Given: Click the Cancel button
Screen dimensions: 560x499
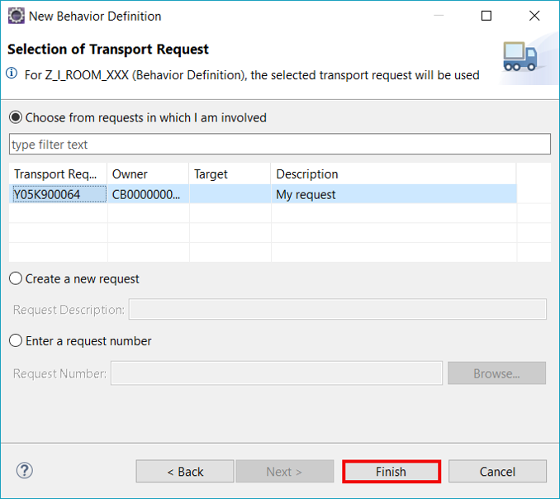Looking at the screenshot, I should click(497, 472).
